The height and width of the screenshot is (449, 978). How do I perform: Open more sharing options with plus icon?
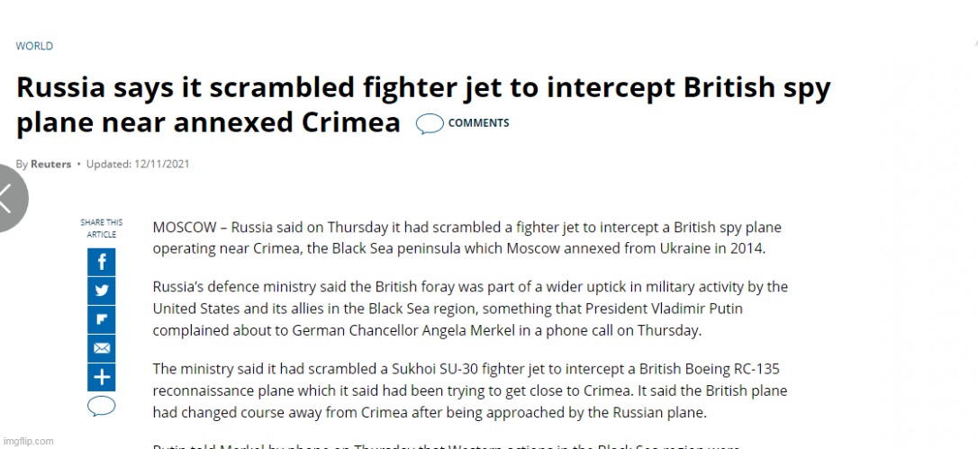pos(101,376)
